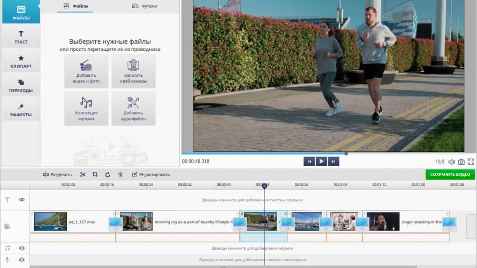477x268 pixels.
Task: Open the Эффекты effects section
Action: pos(21,110)
